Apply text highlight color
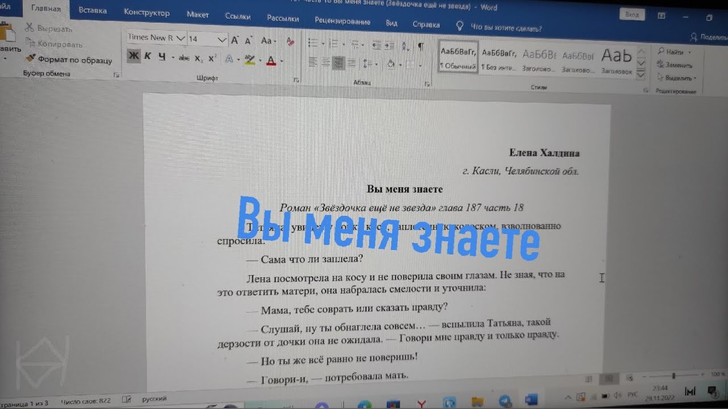This screenshot has width=728, height=409. click(249, 59)
